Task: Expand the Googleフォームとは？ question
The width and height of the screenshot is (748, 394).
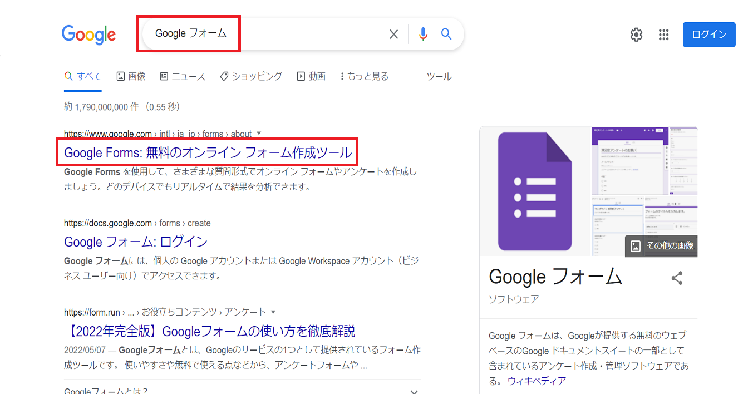Action: click(414, 391)
